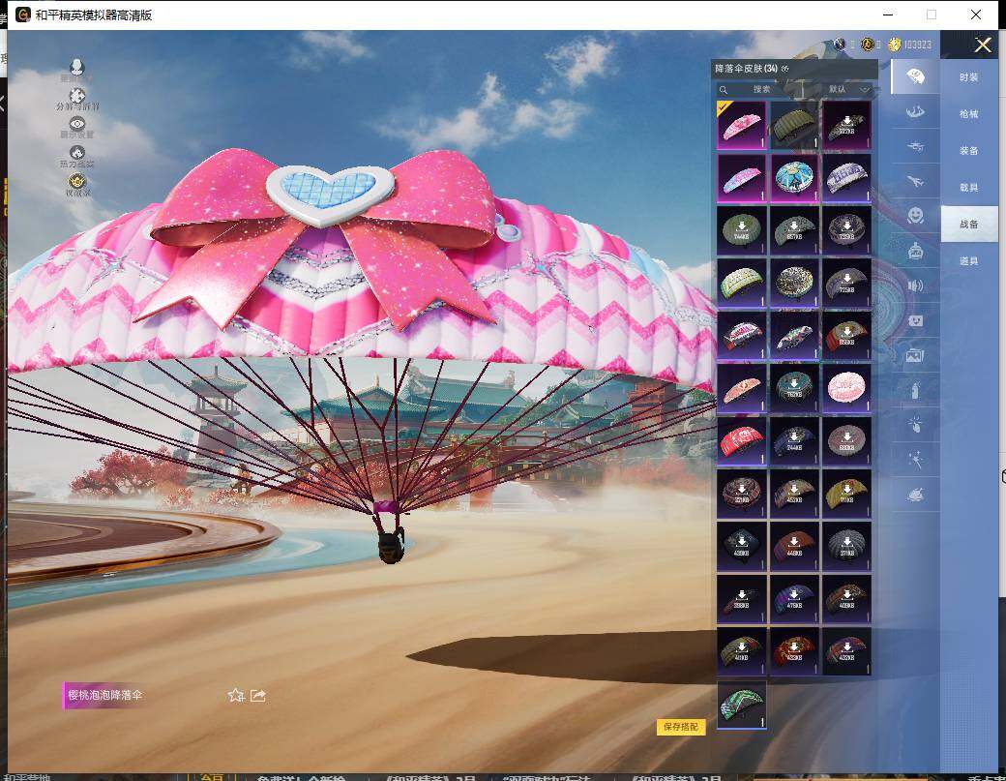This screenshot has height=781, width=1006.
Task: Open the gold crown collection icon
Action: pos(77,182)
